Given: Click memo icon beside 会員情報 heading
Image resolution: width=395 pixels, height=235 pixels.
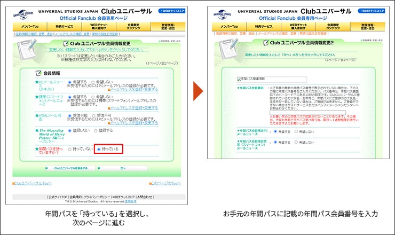Looking at the screenshot, I should point(38,73).
